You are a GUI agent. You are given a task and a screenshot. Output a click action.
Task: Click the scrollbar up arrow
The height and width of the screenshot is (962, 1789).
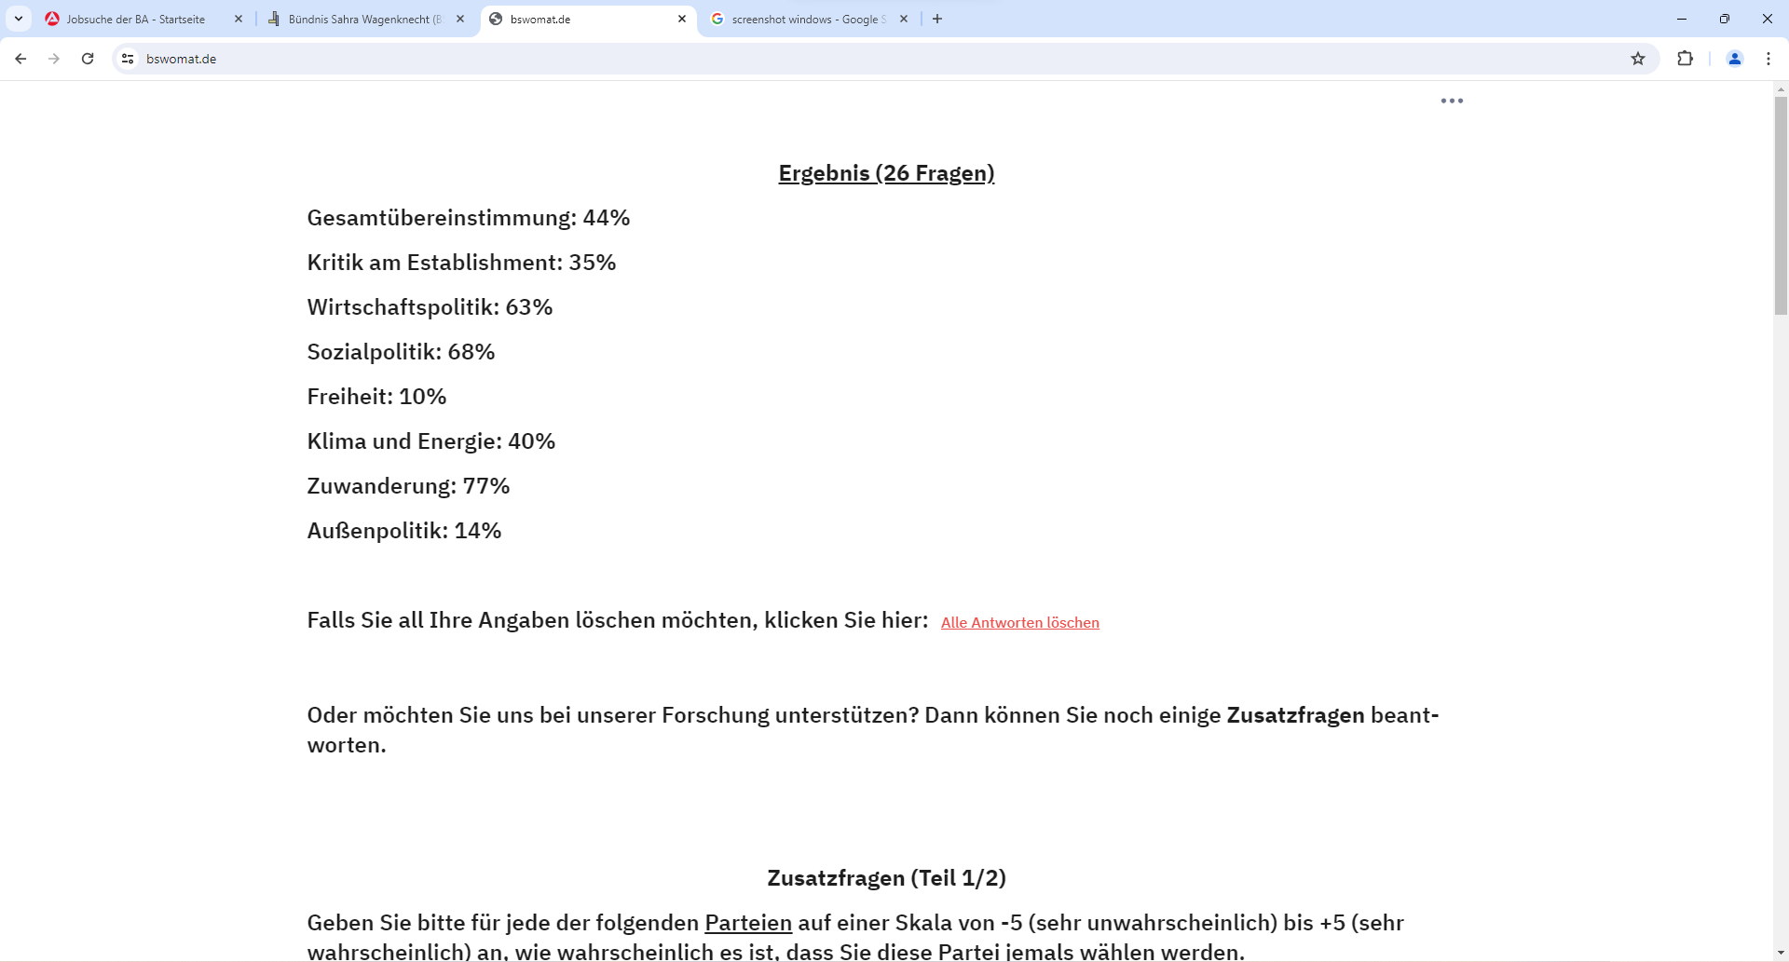(x=1781, y=89)
